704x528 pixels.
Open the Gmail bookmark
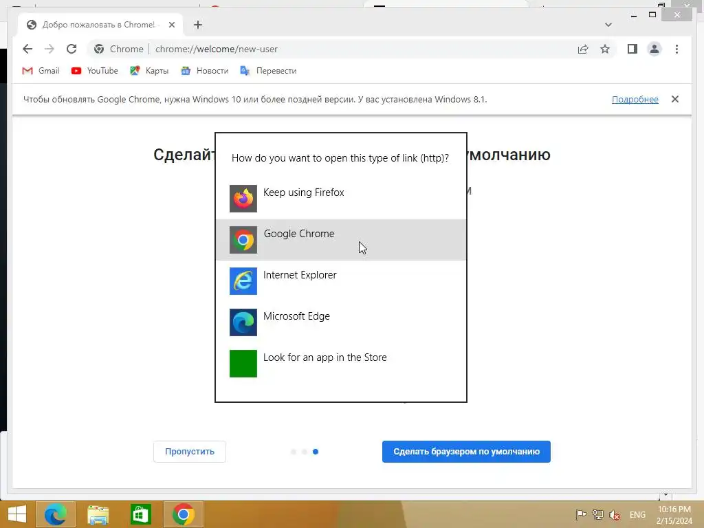coord(41,71)
